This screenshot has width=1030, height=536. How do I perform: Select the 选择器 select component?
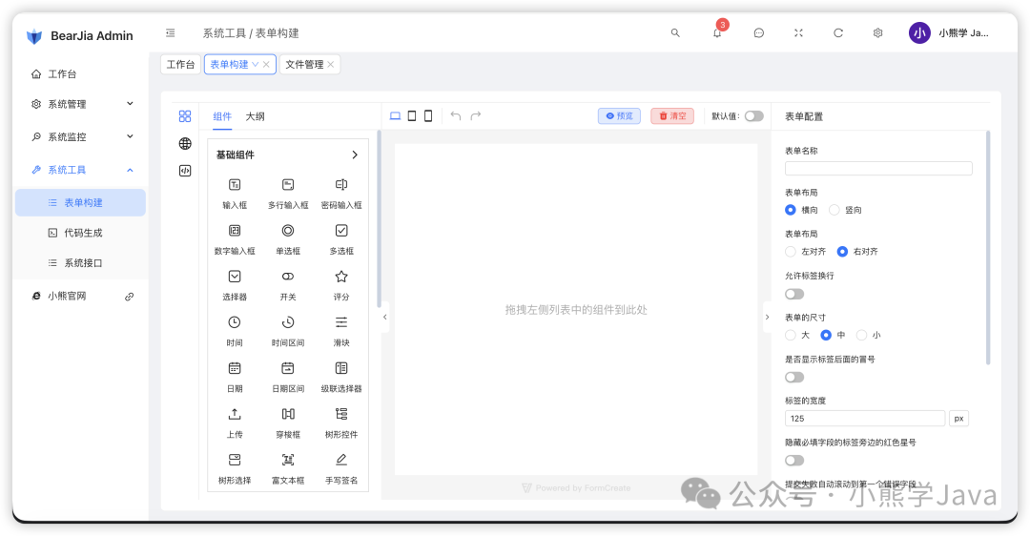tap(235, 286)
